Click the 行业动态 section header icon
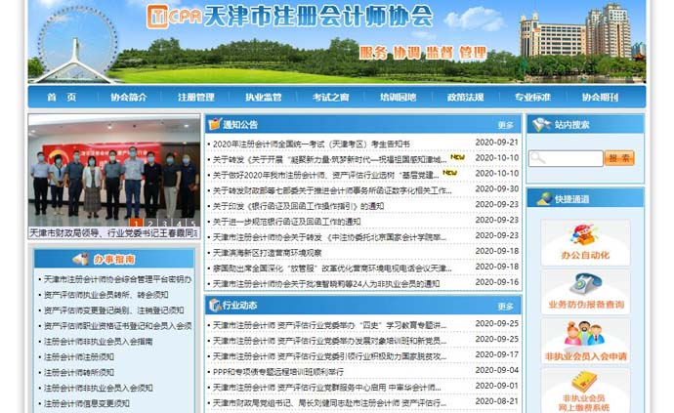Viewport: 674px width, 413px height. click(215, 306)
